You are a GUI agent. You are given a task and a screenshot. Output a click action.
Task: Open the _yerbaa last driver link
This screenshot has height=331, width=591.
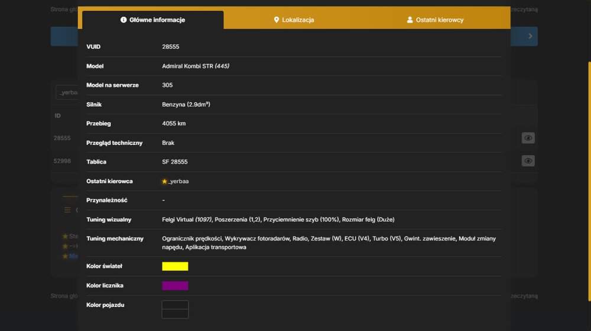(178, 181)
